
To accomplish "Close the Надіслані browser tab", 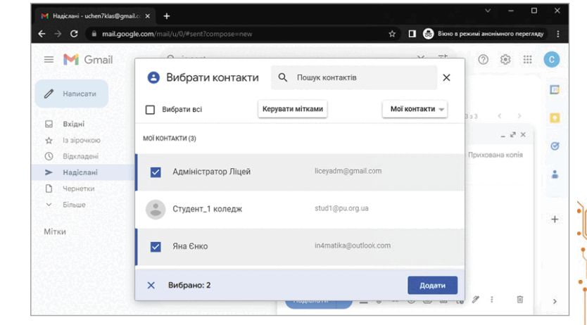I will (148, 16).
